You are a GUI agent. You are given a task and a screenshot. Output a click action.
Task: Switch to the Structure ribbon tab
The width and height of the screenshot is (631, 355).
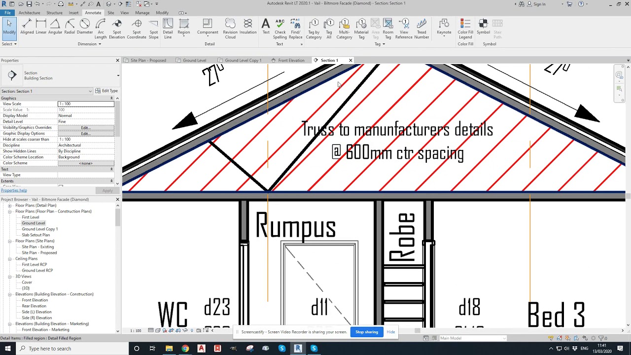tap(54, 13)
